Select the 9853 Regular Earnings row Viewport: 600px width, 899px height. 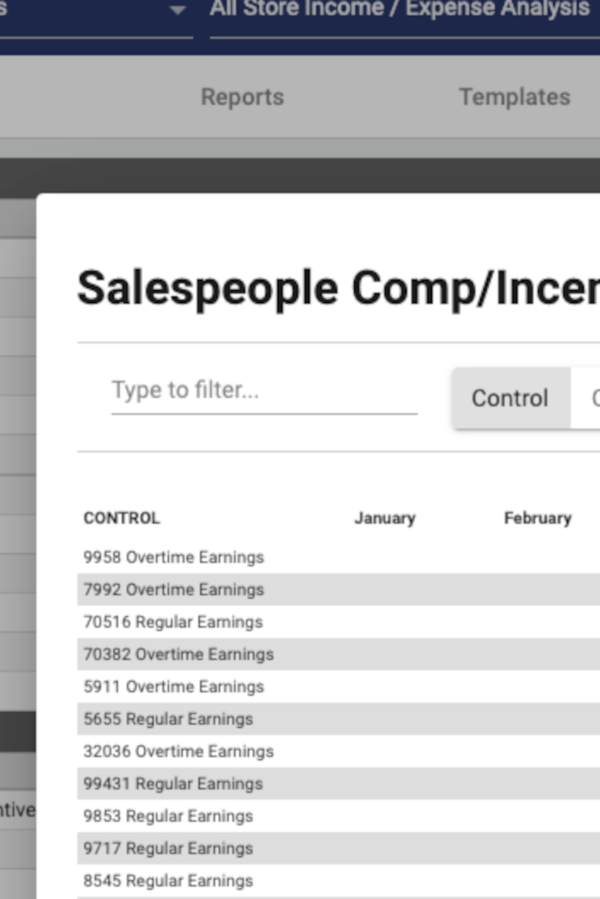[x=168, y=816]
